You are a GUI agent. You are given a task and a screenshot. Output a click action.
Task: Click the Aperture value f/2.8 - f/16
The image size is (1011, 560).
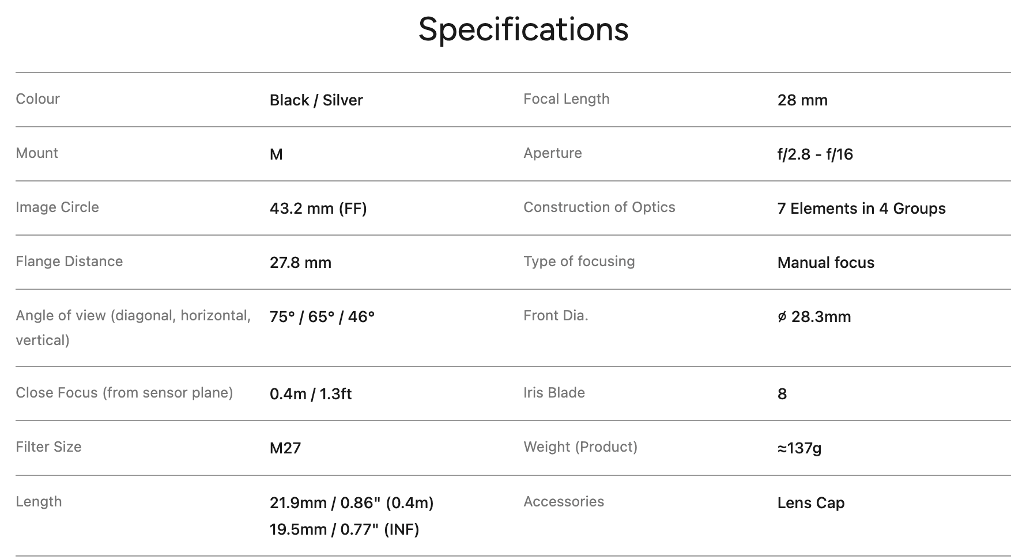click(814, 154)
